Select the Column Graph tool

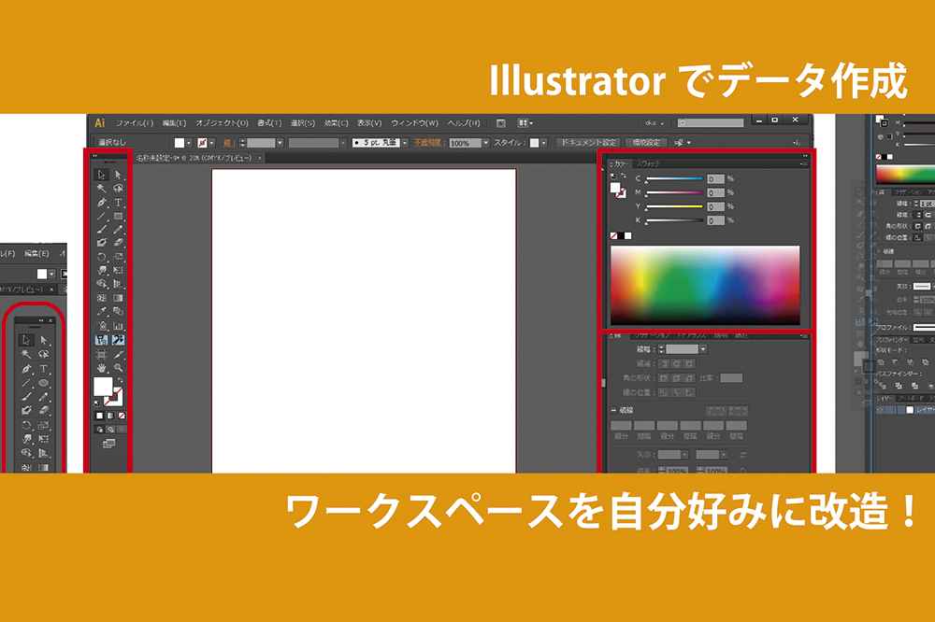click(x=118, y=326)
